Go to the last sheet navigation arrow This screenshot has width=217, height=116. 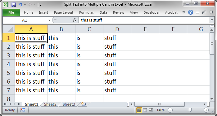point(19,104)
